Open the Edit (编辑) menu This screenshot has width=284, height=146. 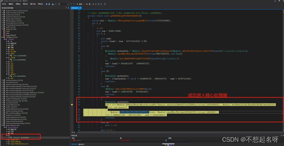click(x=11, y=4)
